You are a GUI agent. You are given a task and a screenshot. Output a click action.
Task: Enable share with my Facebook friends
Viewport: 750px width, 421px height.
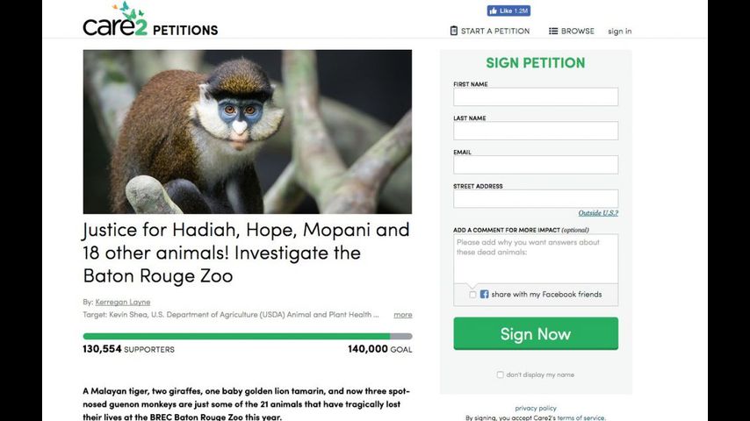click(472, 295)
